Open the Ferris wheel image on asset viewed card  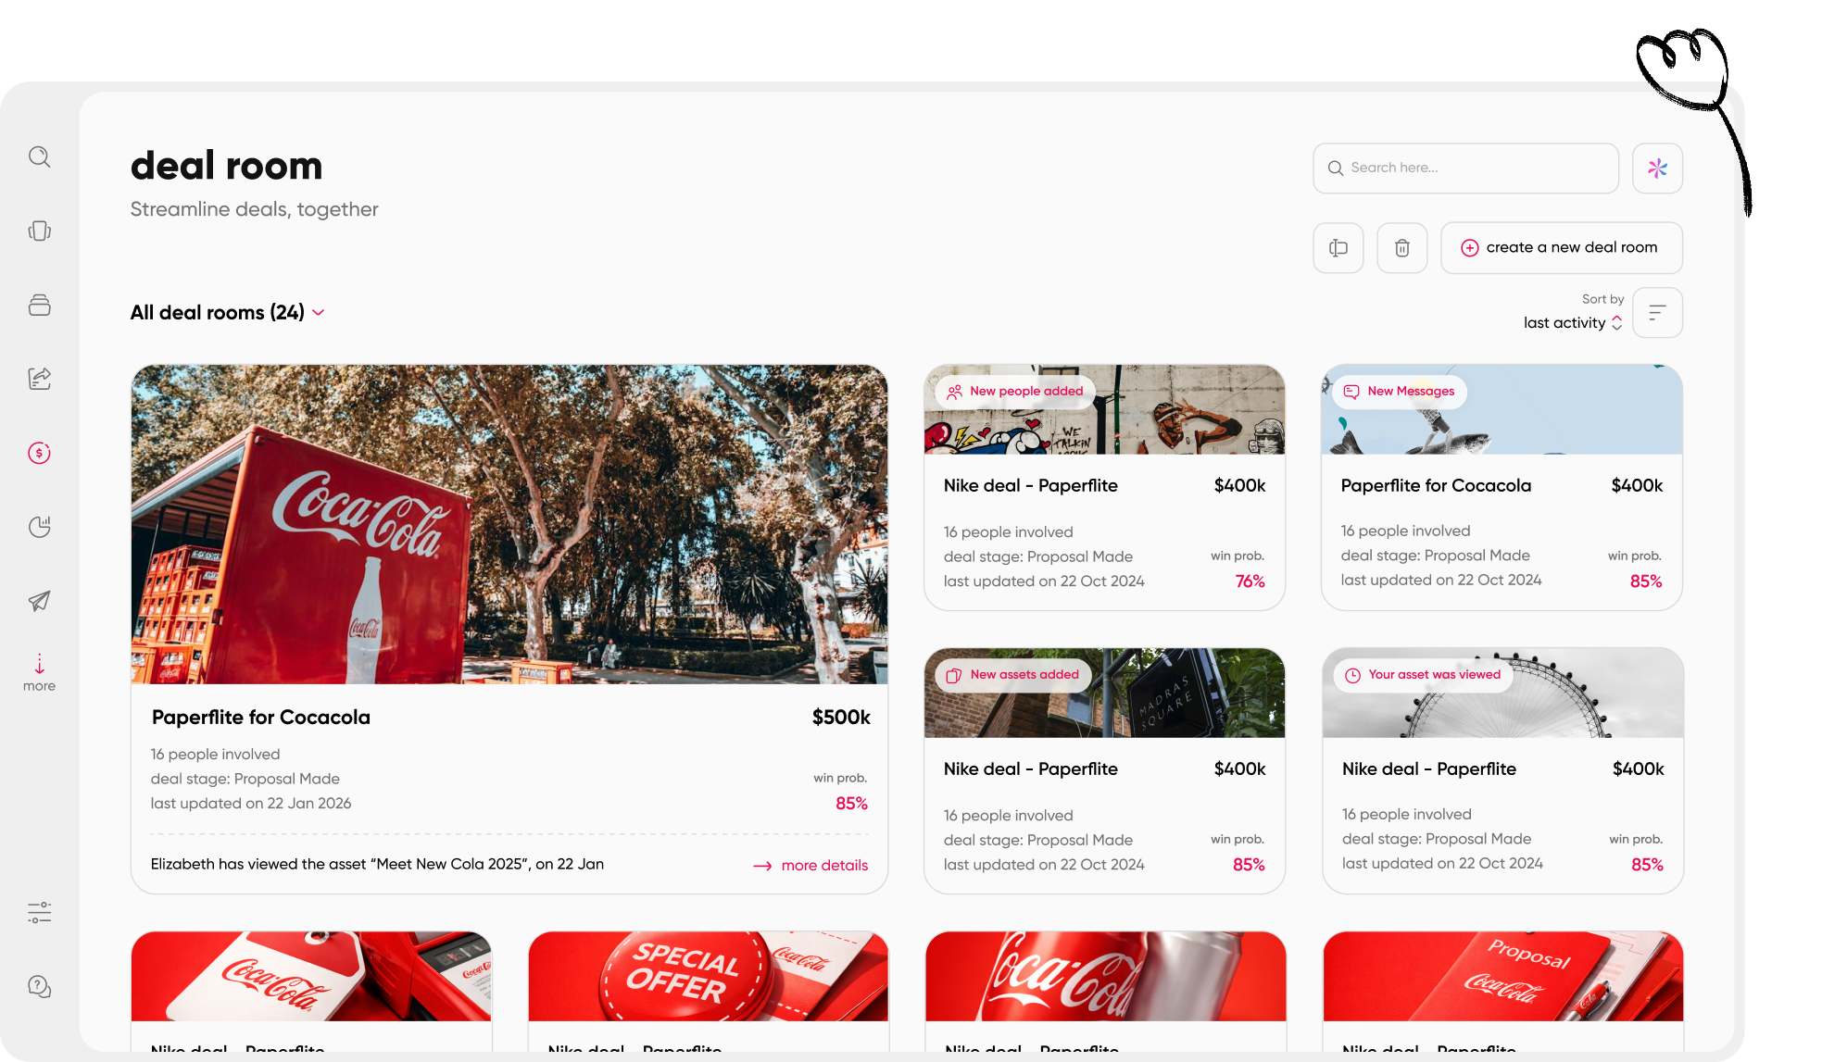pyautogui.click(x=1502, y=693)
